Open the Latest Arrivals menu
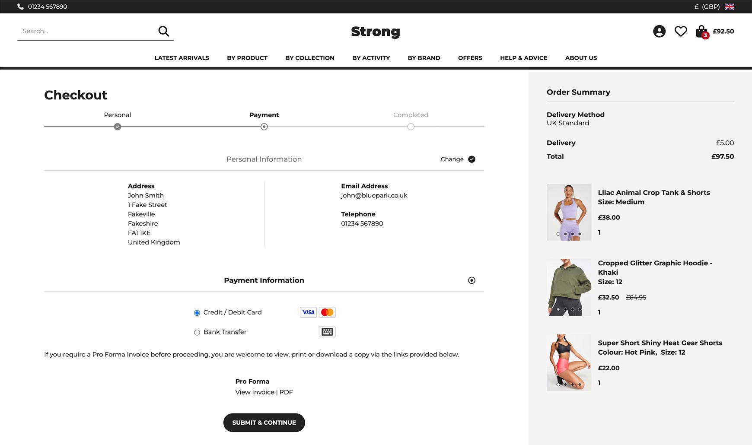The width and height of the screenshot is (752, 445). click(x=182, y=58)
